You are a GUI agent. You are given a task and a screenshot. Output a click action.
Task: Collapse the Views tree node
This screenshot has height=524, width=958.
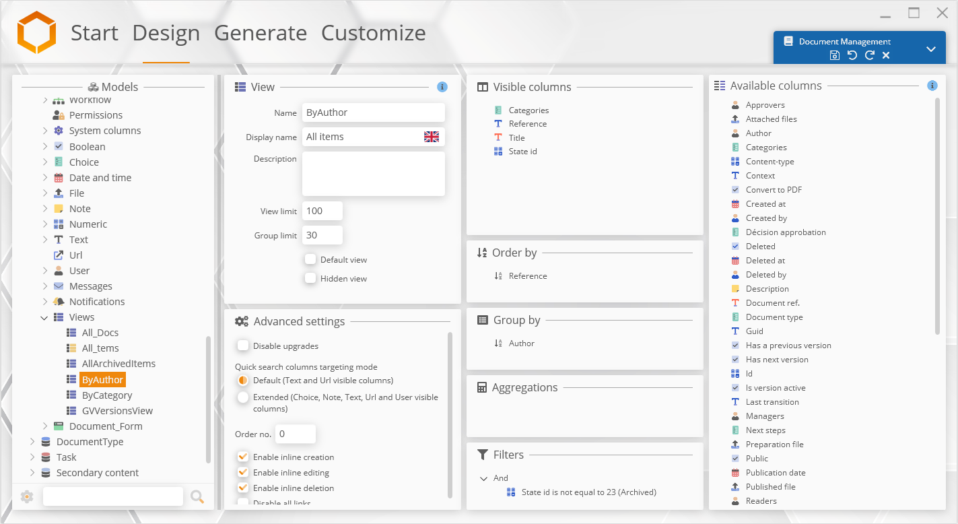[44, 317]
